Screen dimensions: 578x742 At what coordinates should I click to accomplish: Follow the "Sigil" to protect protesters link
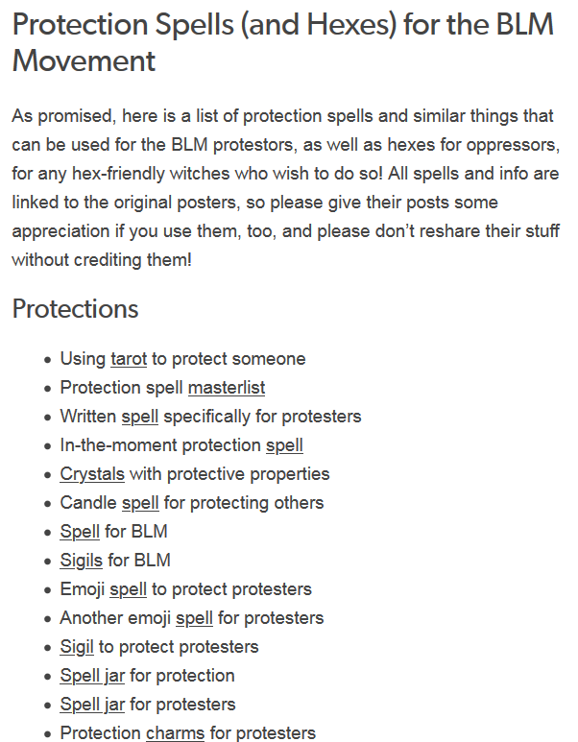[77, 648]
